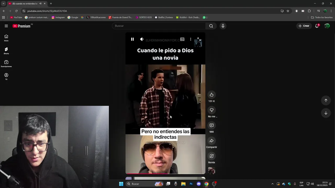This screenshot has width=335, height=188.
Task: Open Fuente de Grand Th... bookmark
Action: (120, 17)
